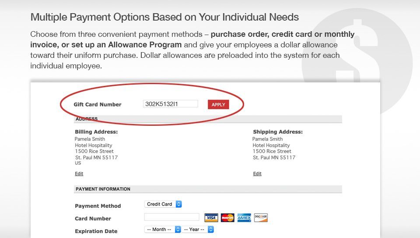Click the Credit Card dropdown arrow
The height and width of the screenshot is (238, 420).
[178, 204]
